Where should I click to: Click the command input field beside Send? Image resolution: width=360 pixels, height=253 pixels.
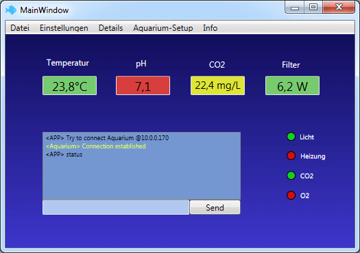pos(116,207)
